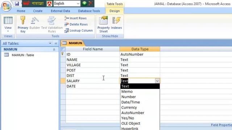Click the SALARY data type input box
Viewport: 232px width, 130px height.
[137, 81]
